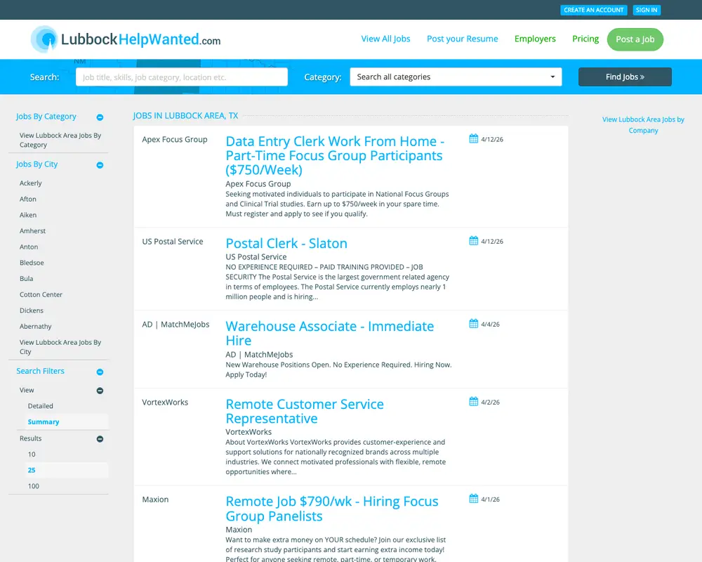The width and height of the screenshot is (702, 562).
Task: Open View Lubbock Area Jobs by Company
Action: point(643,124)
